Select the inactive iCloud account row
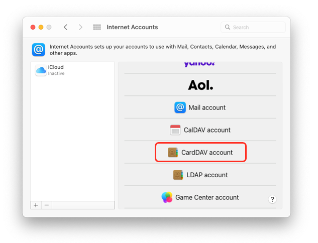This screenshot has width=318, height=243. (x=73, y=70)
